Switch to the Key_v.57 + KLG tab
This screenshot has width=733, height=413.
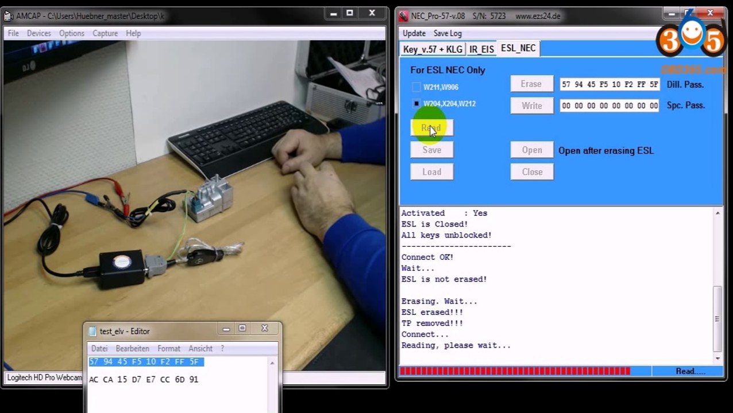(433, 49)
